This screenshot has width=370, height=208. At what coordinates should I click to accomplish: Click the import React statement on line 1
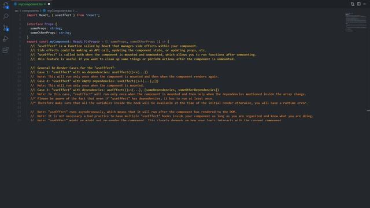63,15
